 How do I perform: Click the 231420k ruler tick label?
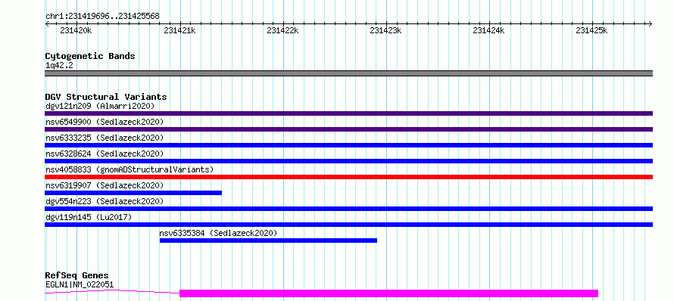coord(76,30)
